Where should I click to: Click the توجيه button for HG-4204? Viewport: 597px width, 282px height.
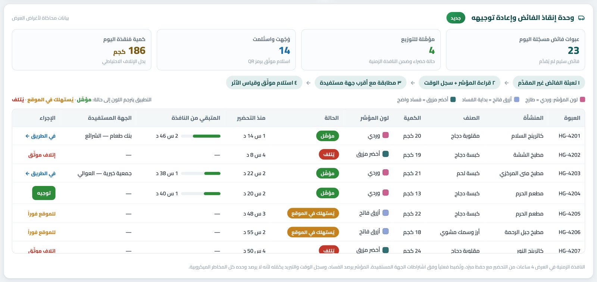tap(44, 193)
